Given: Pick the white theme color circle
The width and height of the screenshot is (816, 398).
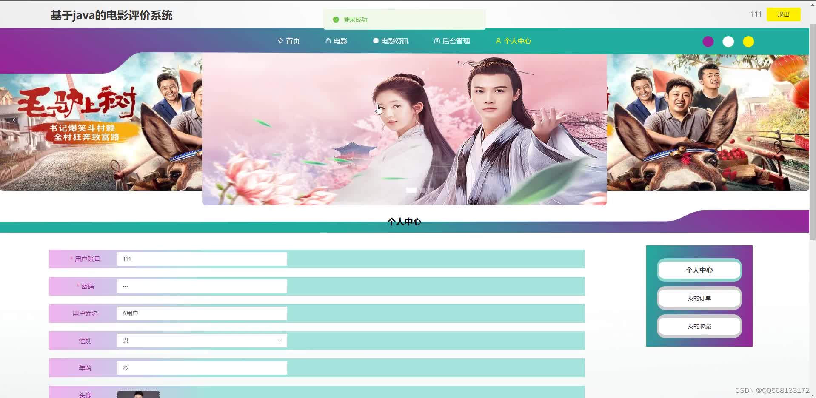Looking at the screenshot, I should (728, 42).
